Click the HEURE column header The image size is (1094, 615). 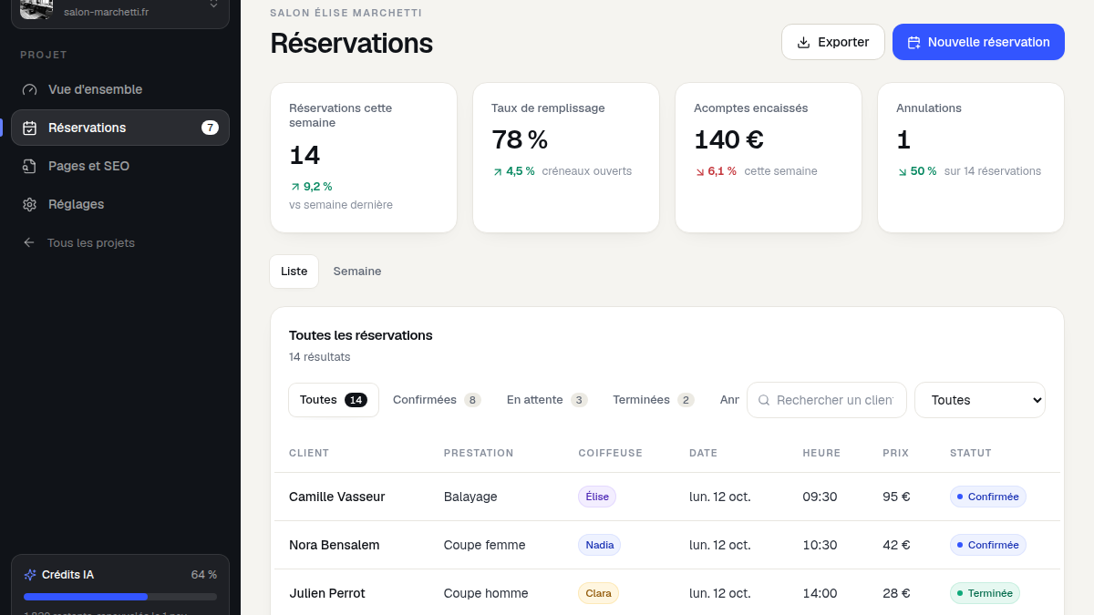click(x=821, y=453)
